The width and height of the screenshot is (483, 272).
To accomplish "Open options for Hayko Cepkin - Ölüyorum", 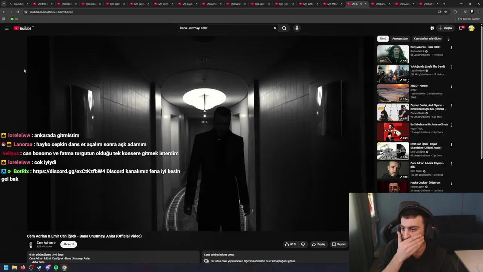I will click(451, 183).
